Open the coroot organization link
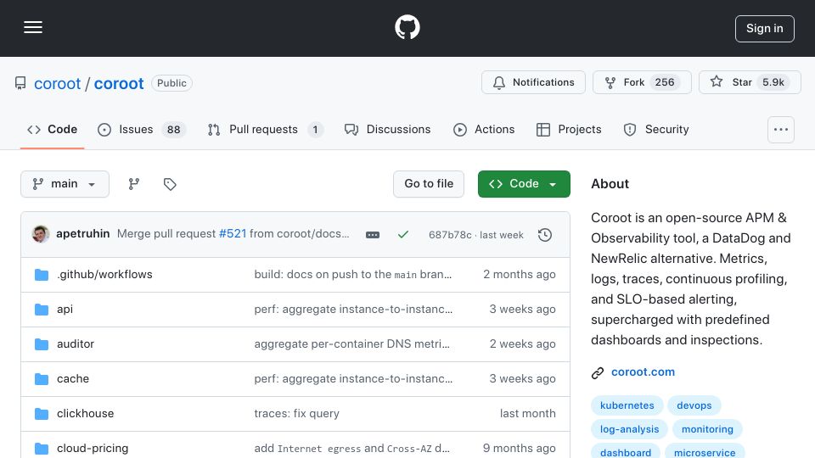The image size is (815, 458). coord(57,84)
